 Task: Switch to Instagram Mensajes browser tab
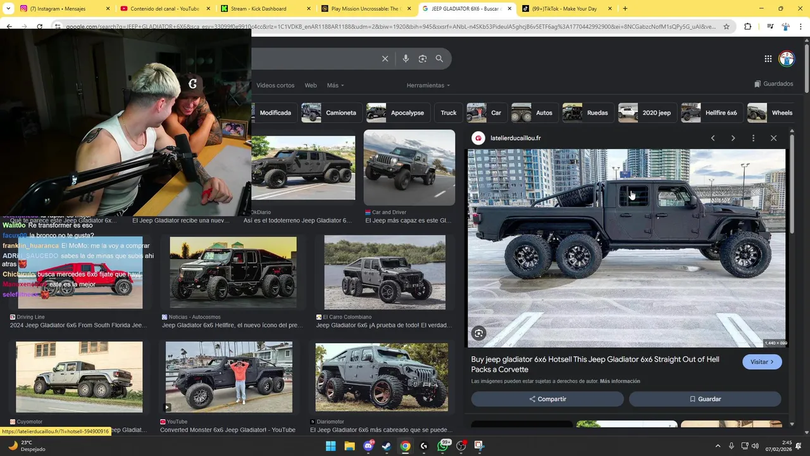point(63,9)
